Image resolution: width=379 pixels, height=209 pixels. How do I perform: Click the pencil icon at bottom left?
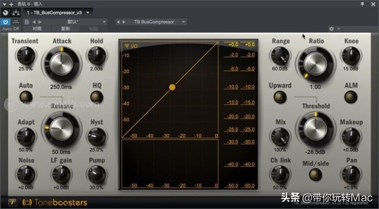point(12,202)
